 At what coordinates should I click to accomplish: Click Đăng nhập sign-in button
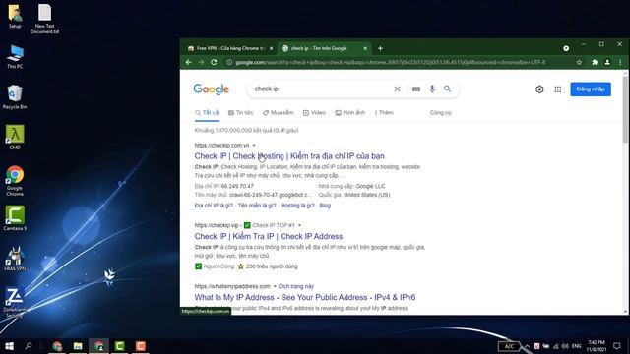[x=591, y=89]
